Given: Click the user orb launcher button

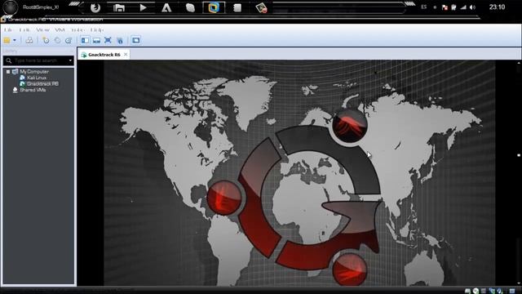Looking at the screenshot, I should click(x=11, y=7).
